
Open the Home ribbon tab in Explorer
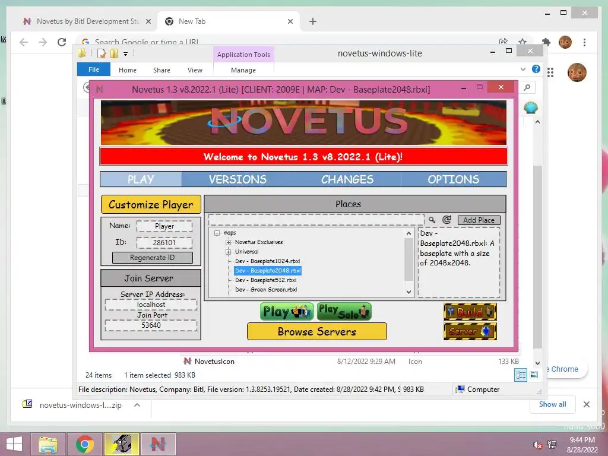click(128, 70)
